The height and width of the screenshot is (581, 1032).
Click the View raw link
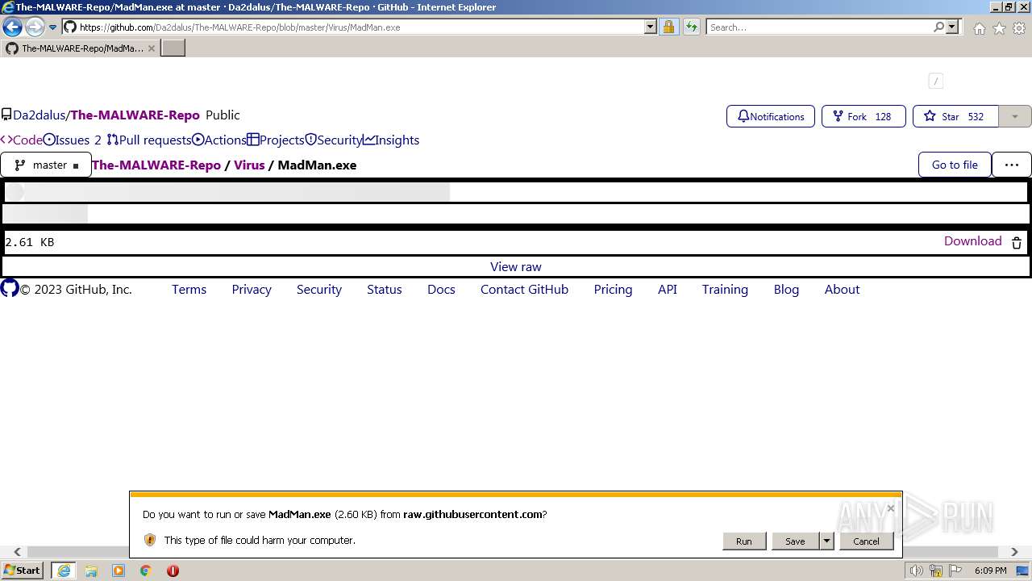pyautogui.click(x=516, y=267)
